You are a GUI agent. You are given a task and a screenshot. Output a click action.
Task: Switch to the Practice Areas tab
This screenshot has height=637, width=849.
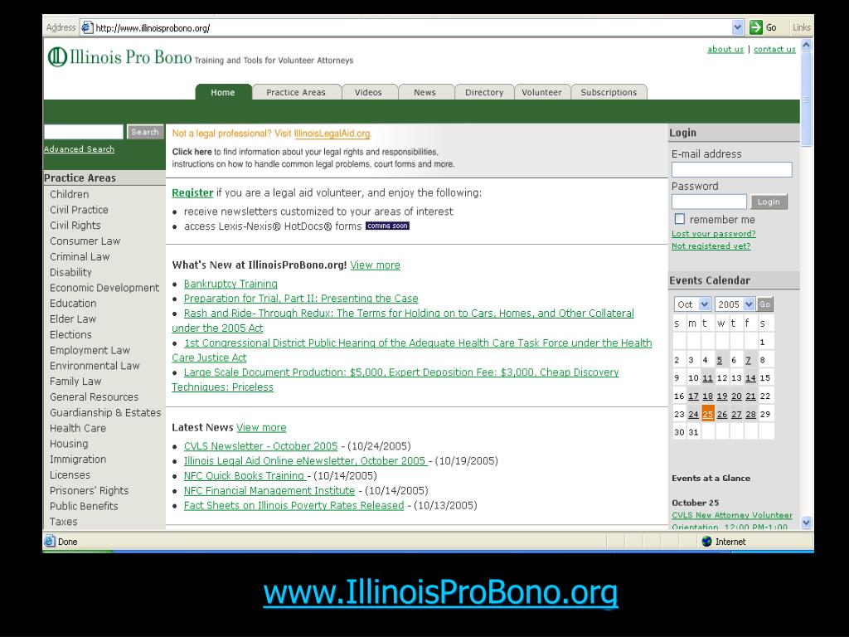296,92
